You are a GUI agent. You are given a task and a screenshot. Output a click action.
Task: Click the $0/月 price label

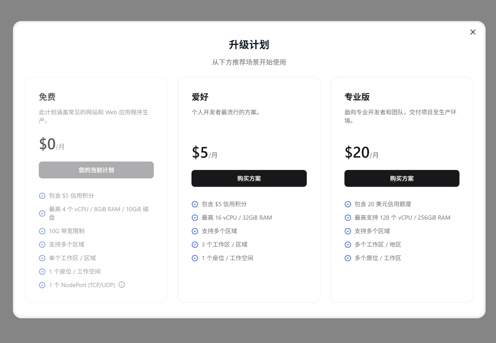pyautogui.click(x=52, y=144)
